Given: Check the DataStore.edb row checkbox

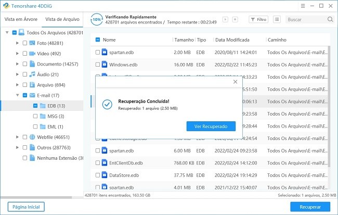Looking at the screenshot, I should [98, 175].
